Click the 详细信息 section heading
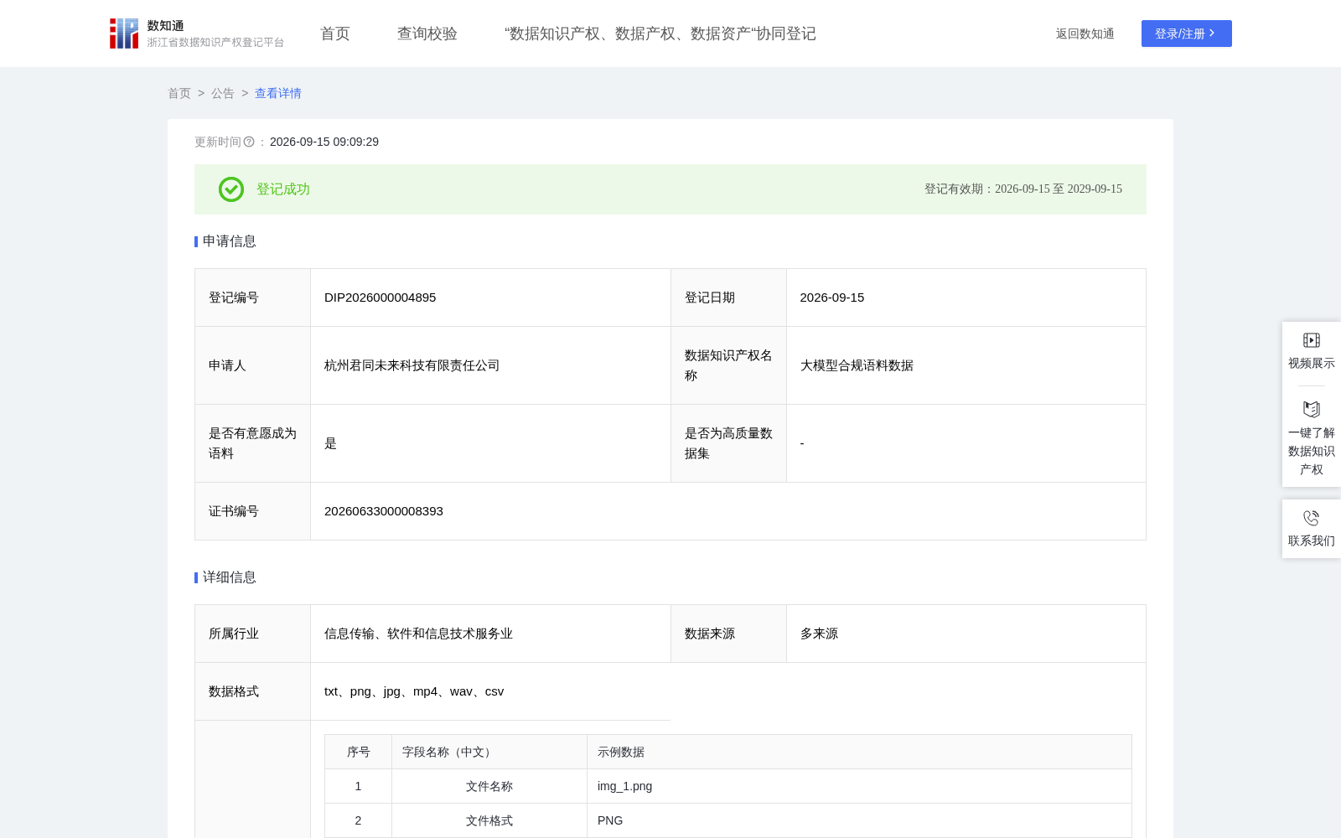Image resolution: width=1341 pixels, height=838 pixels. coord(229,577)
